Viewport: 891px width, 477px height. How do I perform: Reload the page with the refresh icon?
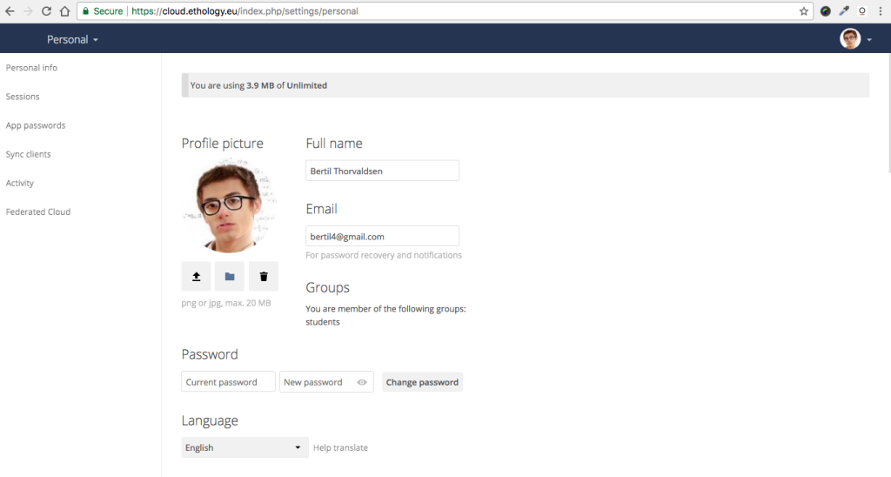point(47,10)
